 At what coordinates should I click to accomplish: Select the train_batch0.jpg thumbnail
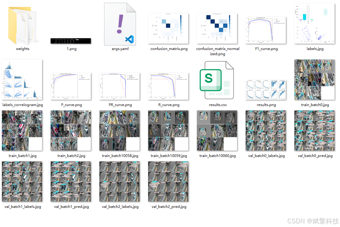pyautogui.click(x=314, y=79)
